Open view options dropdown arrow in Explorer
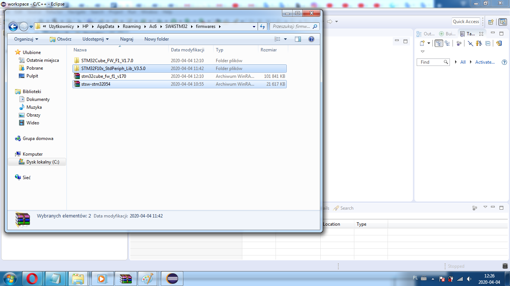510x286 pixels. pyautogui.click(x=286, y=39)
